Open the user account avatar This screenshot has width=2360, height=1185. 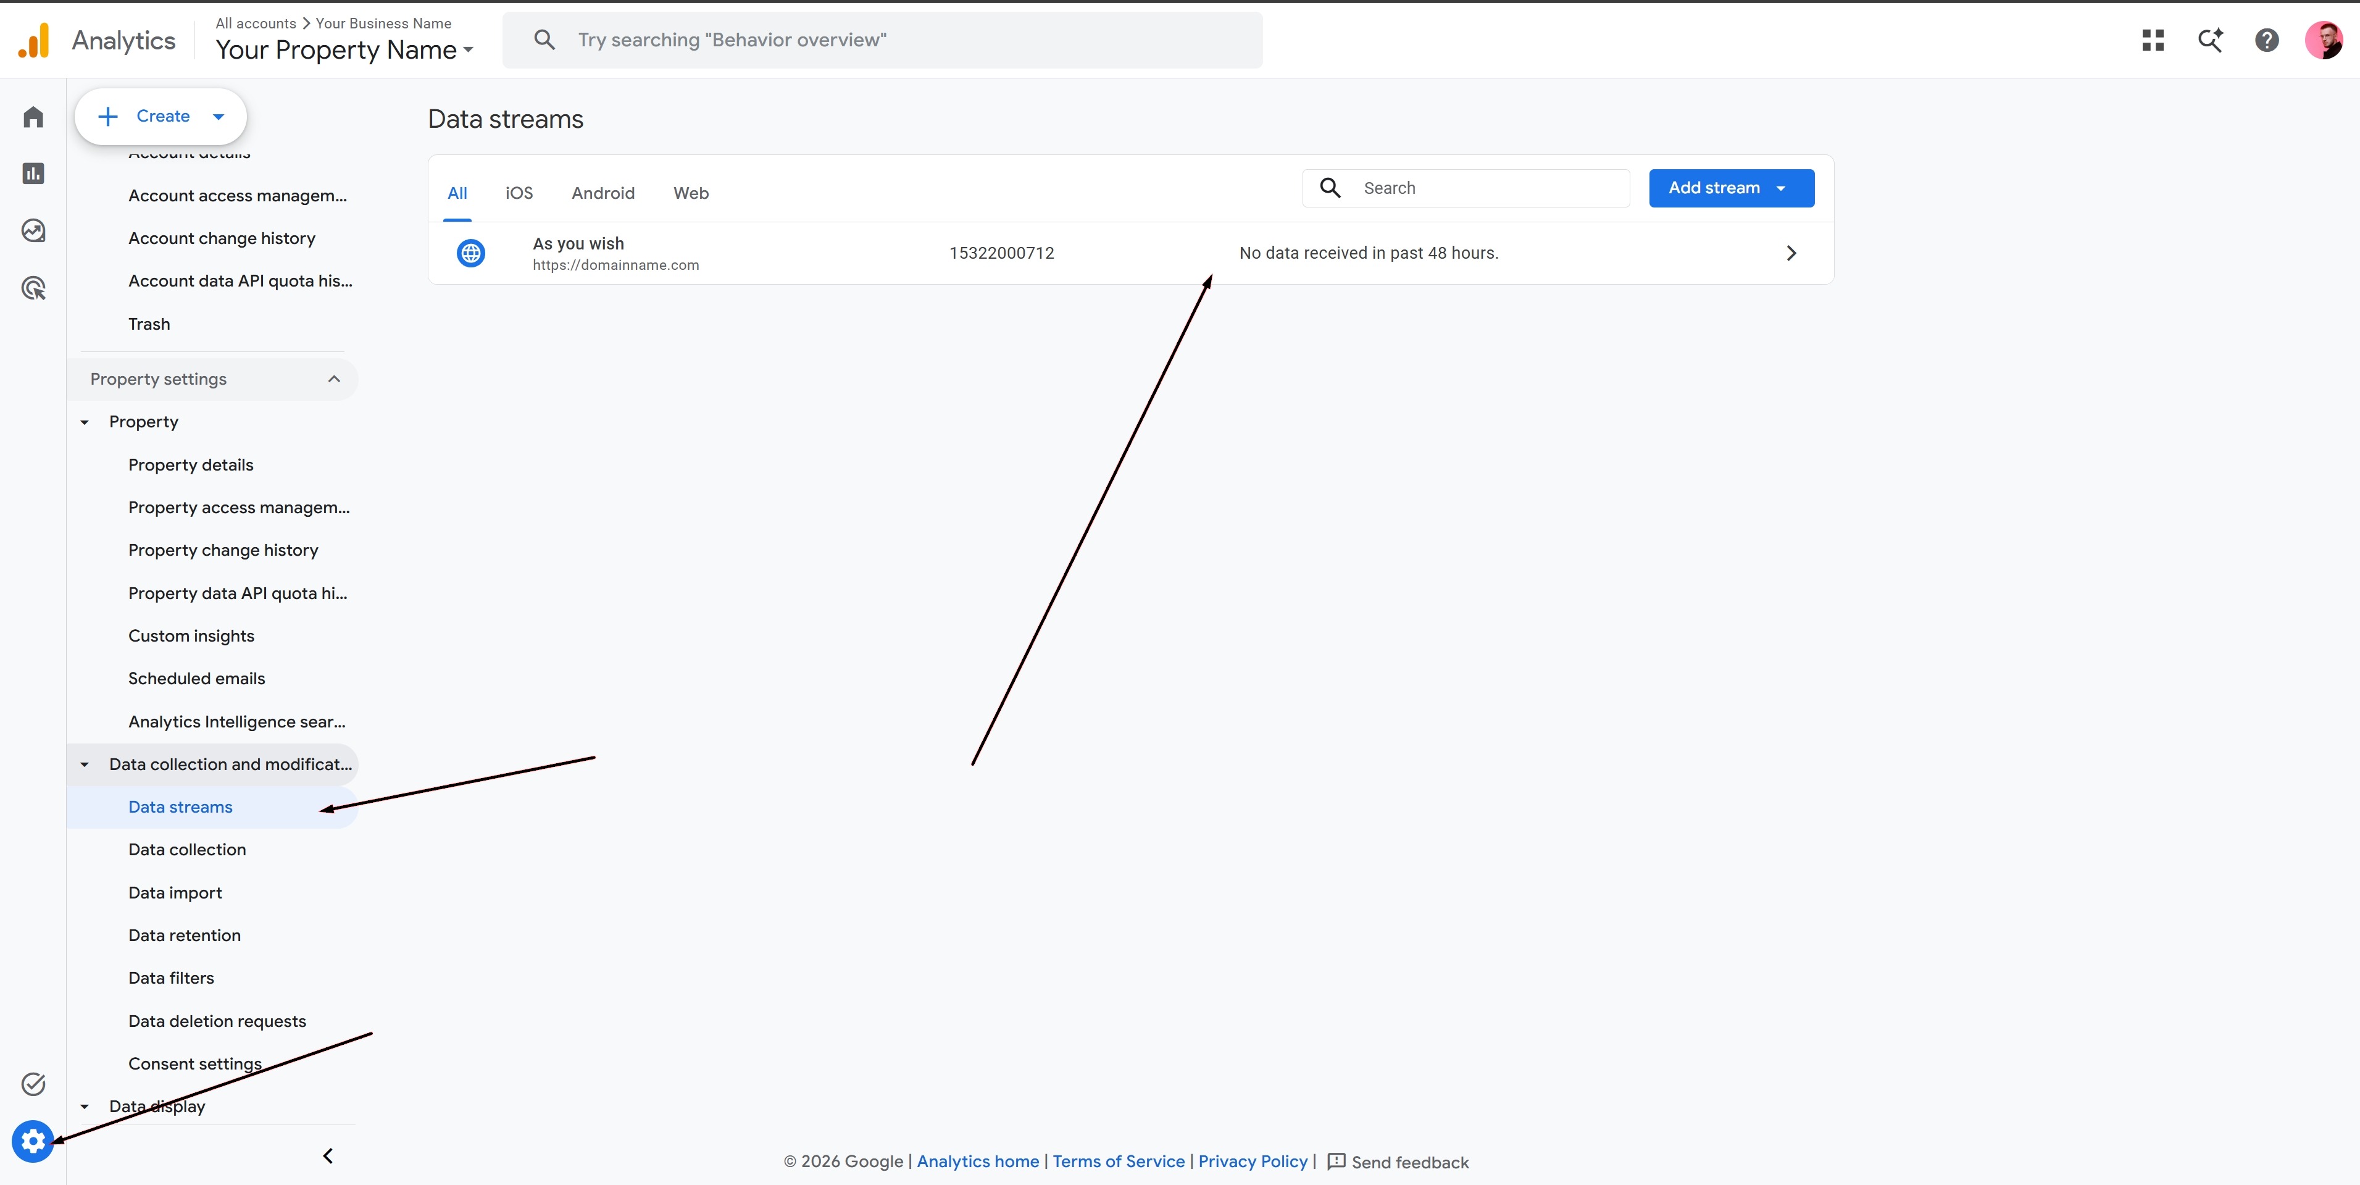tap(2324, 40)
